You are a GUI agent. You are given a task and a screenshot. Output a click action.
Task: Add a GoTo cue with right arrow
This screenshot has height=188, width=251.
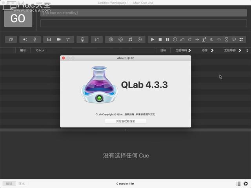point(197,39)
